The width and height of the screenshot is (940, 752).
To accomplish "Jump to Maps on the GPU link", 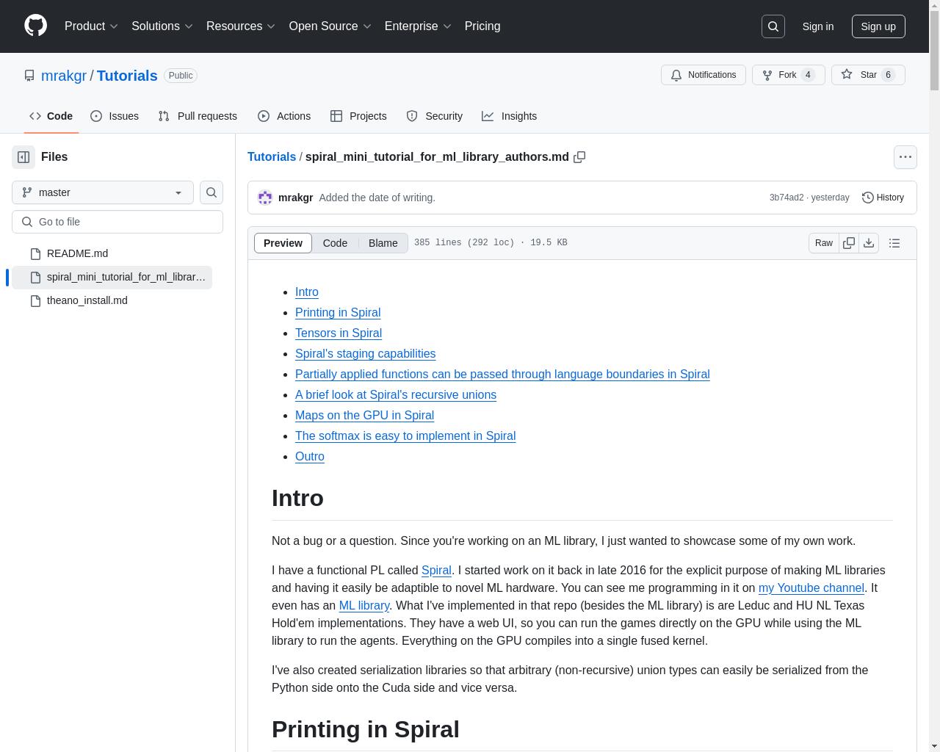I will click(x=364, y=416).
